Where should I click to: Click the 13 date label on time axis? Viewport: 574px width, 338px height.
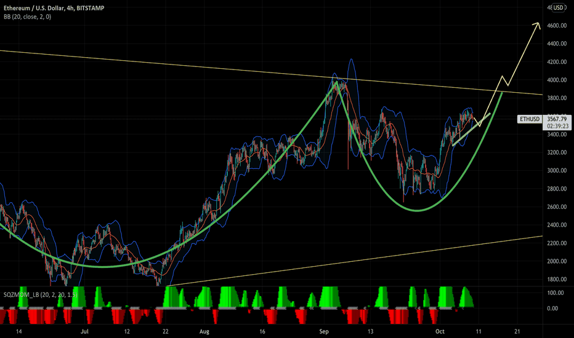pyautogui.click(x=371, y=331)
